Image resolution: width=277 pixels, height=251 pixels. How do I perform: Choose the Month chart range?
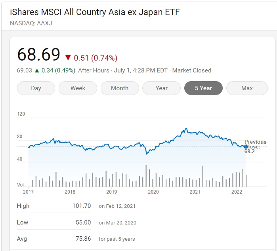click(x=120, y=88)
